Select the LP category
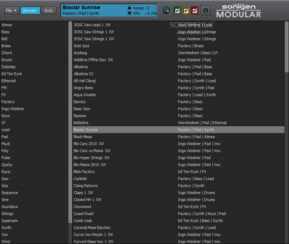The width and height of the screenshot is (289, 244). click(34, 123)
